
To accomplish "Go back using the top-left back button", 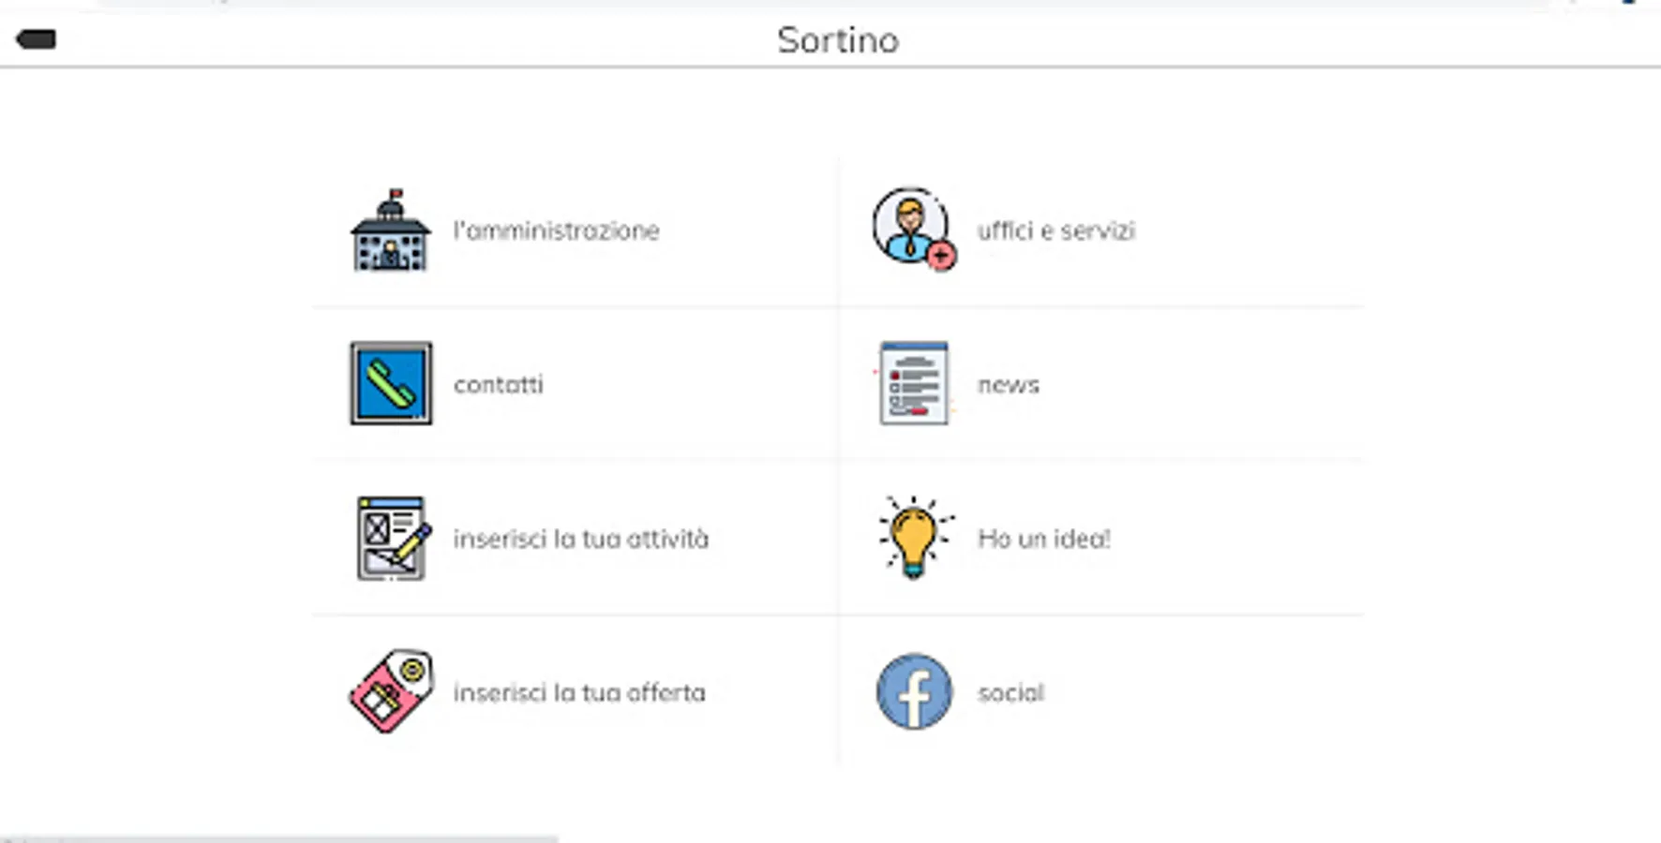I will 36,39.
